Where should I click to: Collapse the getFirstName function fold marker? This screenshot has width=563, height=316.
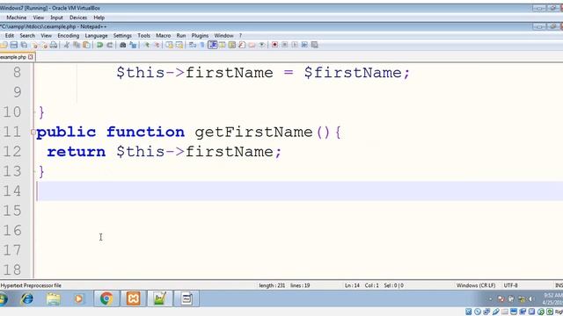[33, 133]
